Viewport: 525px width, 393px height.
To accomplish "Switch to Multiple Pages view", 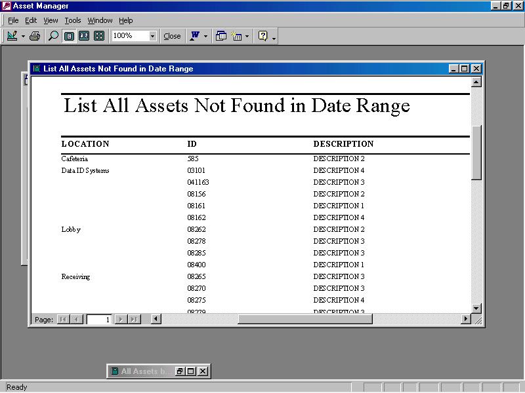I will (99, 36).
